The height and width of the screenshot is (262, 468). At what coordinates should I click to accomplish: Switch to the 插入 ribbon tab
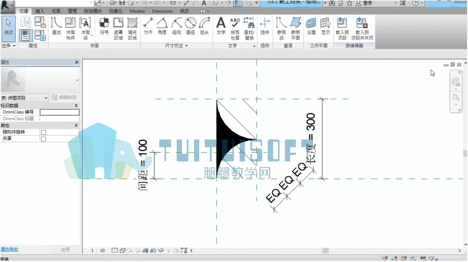[40, 11]
